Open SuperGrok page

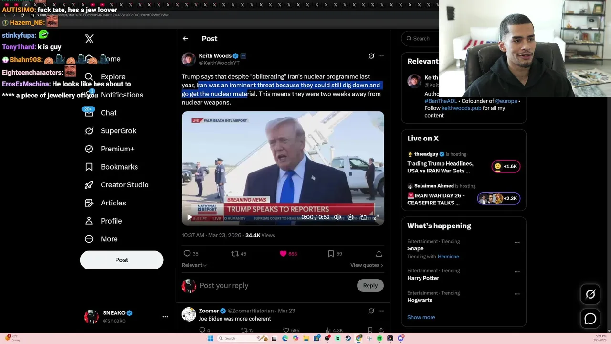(118, 131)
